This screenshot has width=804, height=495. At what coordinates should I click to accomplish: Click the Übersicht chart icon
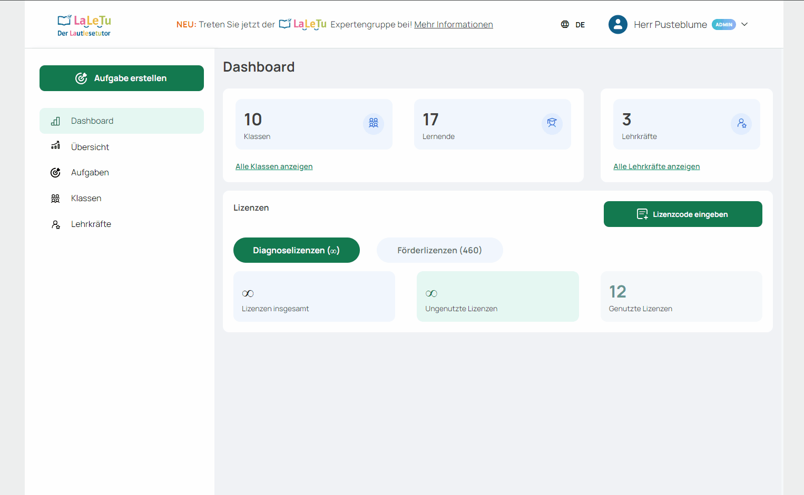(55, 145)
